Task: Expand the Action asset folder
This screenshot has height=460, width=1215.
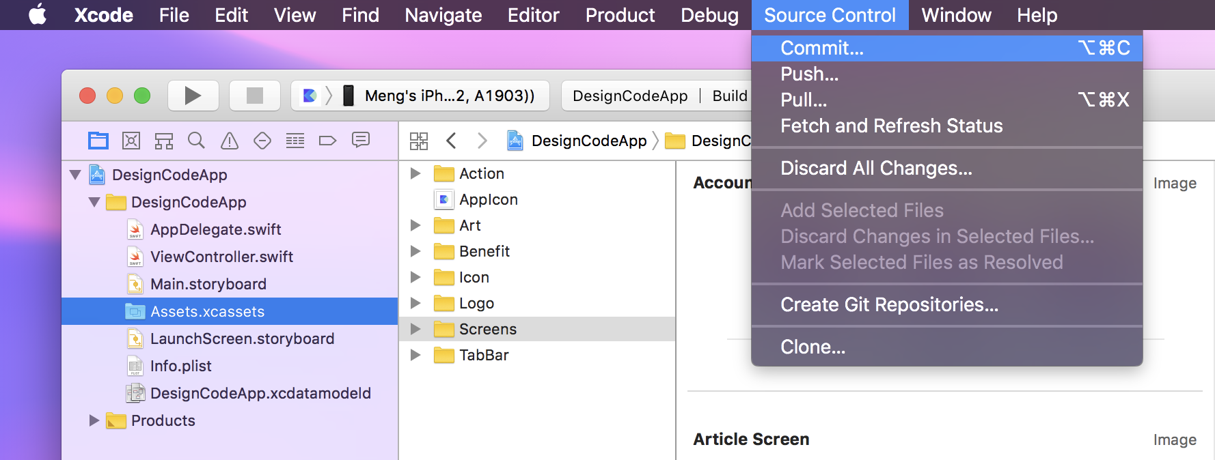Action: (x=415, y=173)
